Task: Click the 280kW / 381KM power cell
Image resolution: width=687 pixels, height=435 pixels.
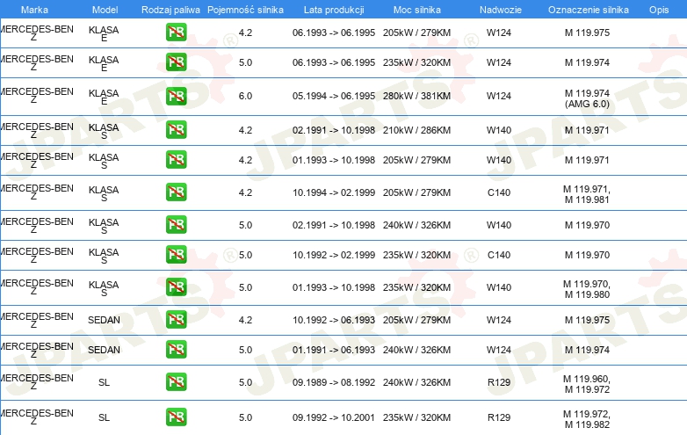Action: pyautogui.click(x=416, y=96)
